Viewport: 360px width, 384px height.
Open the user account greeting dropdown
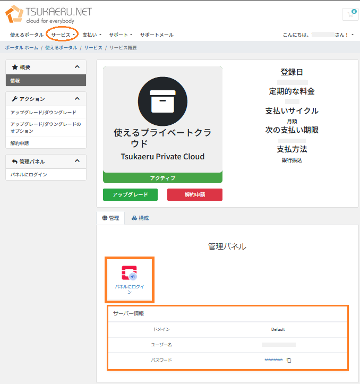318,35
